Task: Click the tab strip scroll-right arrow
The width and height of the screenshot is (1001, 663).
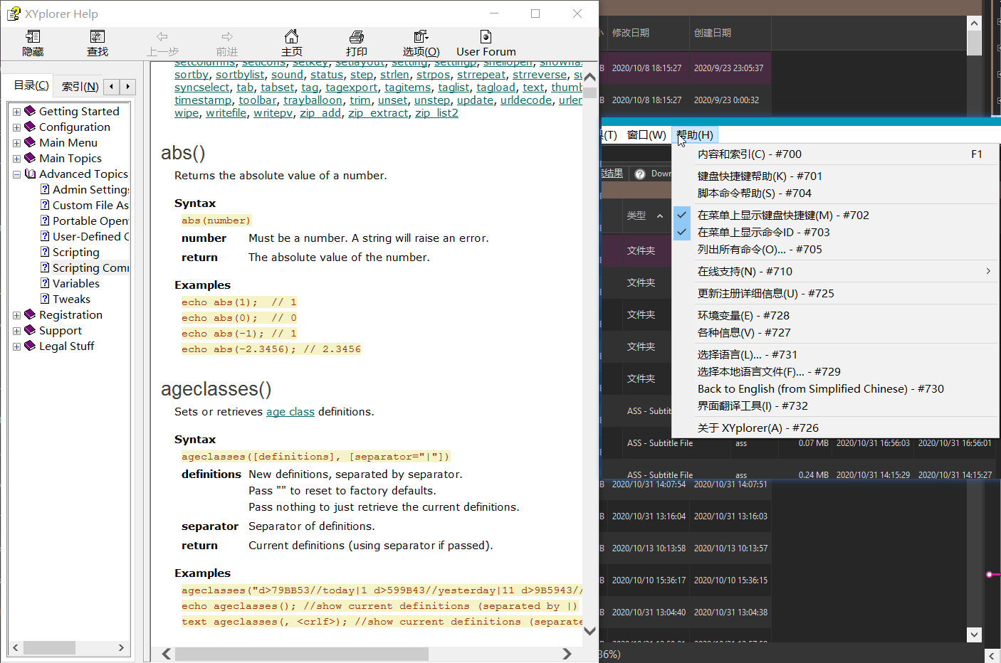Action: (x=127, y=87)
